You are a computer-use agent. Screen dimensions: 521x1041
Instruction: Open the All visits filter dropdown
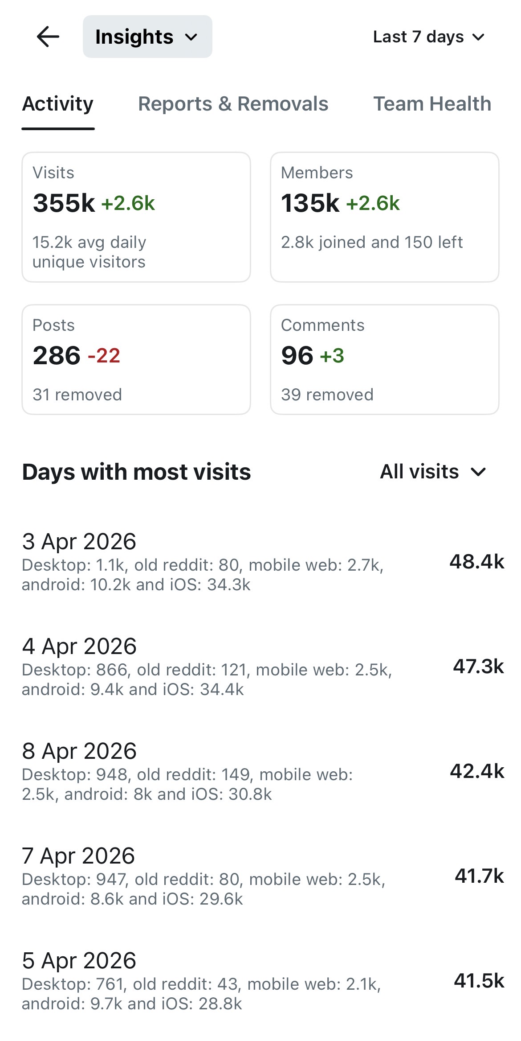[432, 472]
